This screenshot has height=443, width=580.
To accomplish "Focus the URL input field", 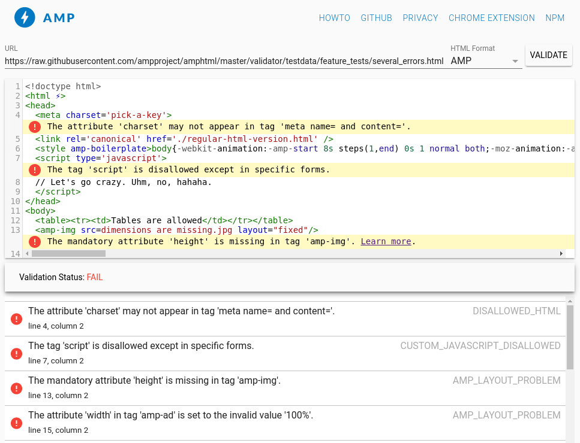I will [224, 61].
